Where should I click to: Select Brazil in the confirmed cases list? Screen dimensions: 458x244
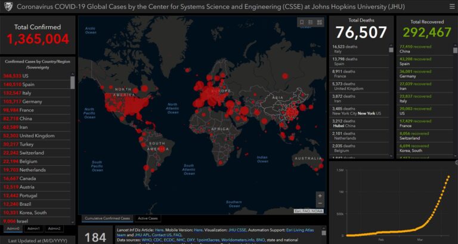tap(36, 204)
